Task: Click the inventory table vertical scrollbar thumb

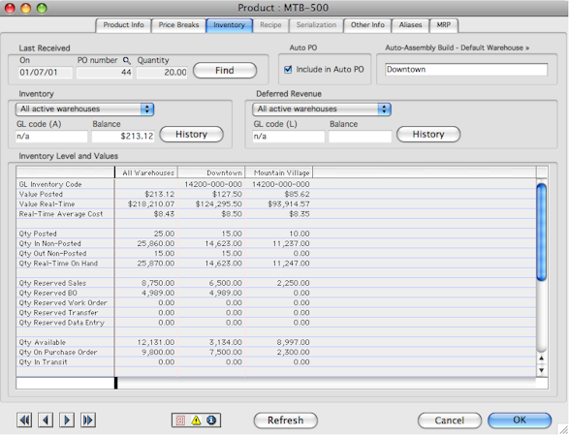Action: pos(542,233)
